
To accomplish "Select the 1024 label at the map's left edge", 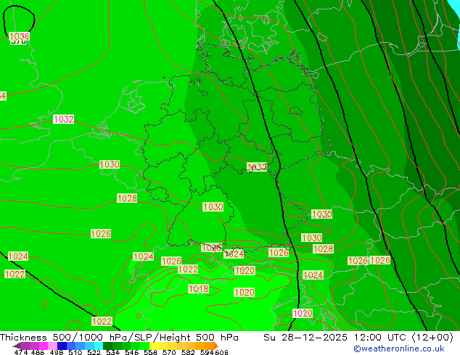I will tap(18, 256).
